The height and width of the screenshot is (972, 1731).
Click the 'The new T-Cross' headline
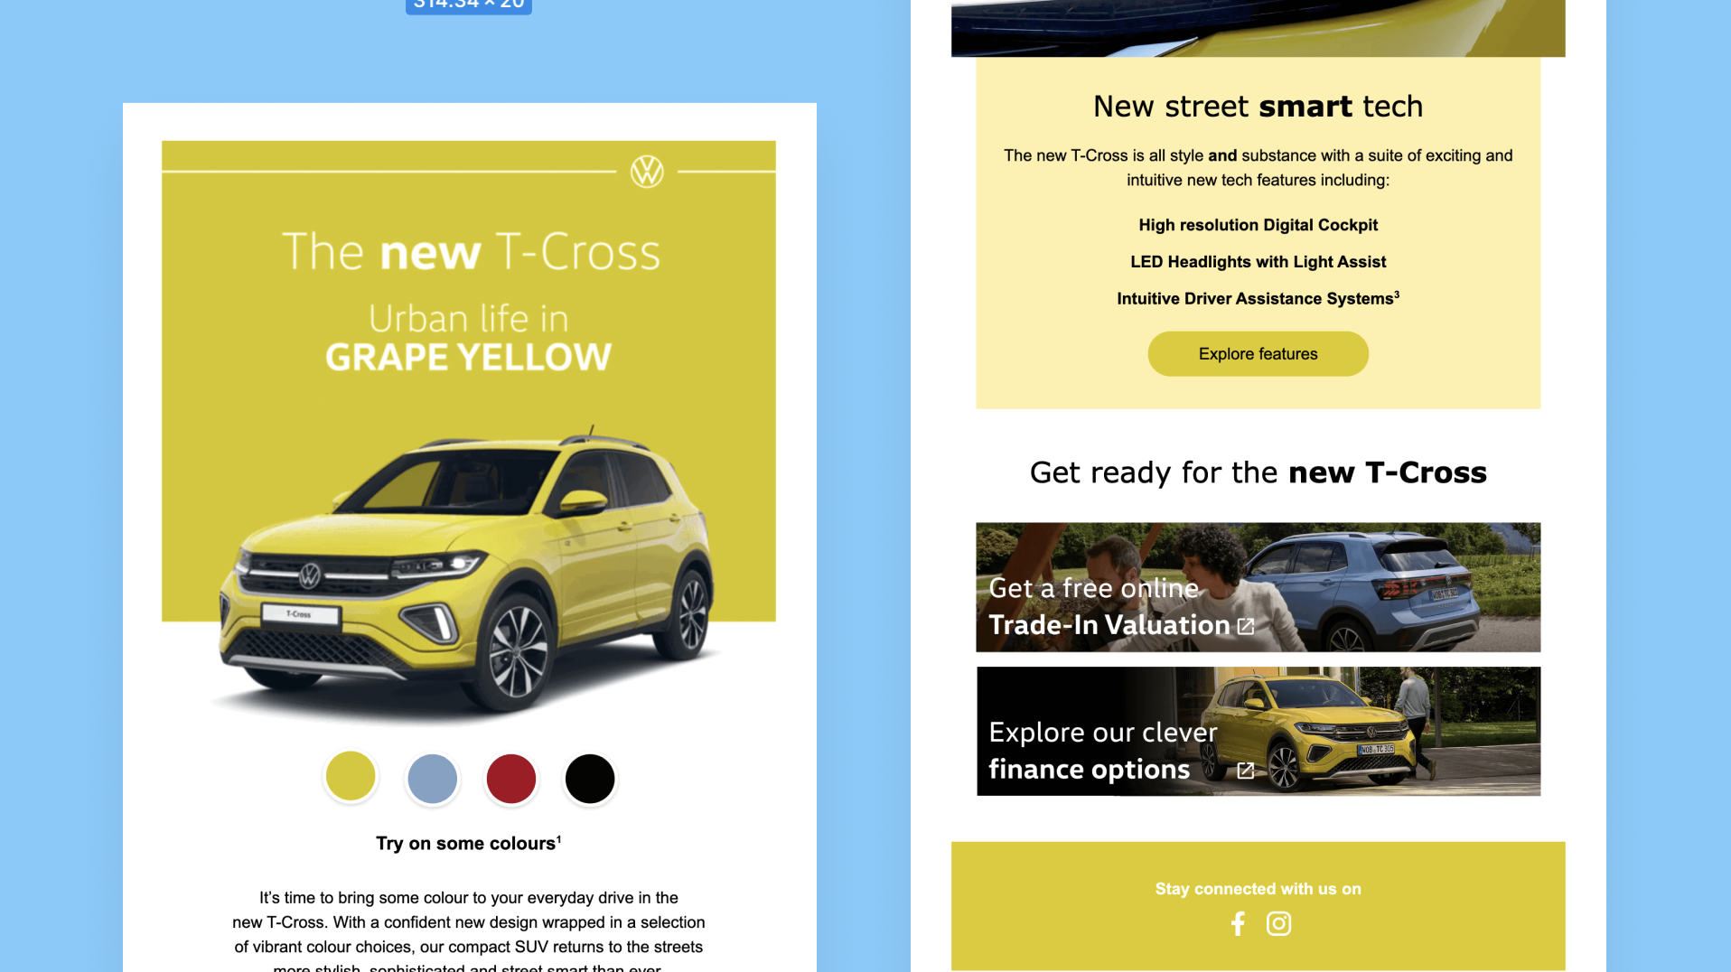(471, 251)
